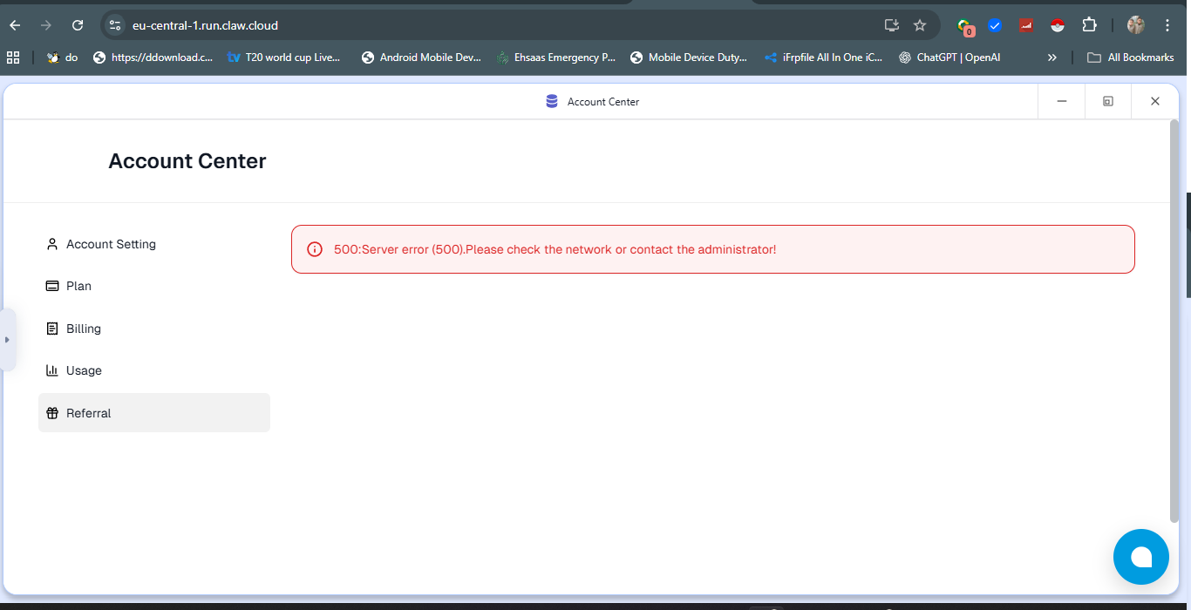
Task: Click the Usage bar-chart icon in sidebar
Action: tap(52, 370)
